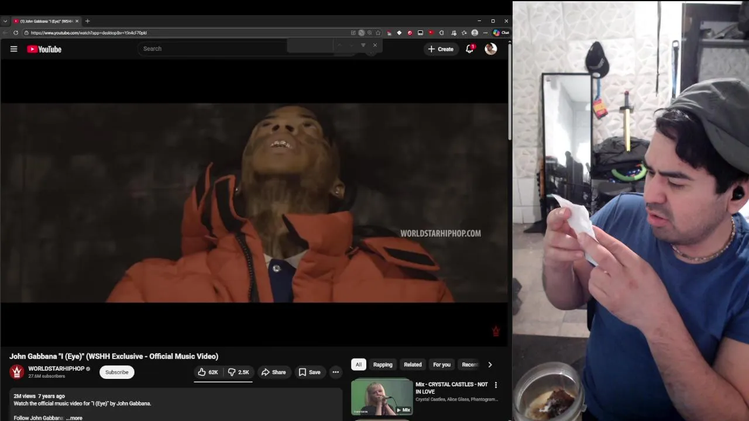Select the Rapping filter chip
The image size is (749, 421).
(383, 364)
